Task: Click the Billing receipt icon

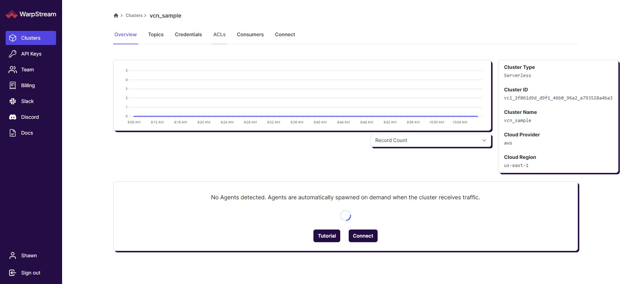Action: click(13, 85)
